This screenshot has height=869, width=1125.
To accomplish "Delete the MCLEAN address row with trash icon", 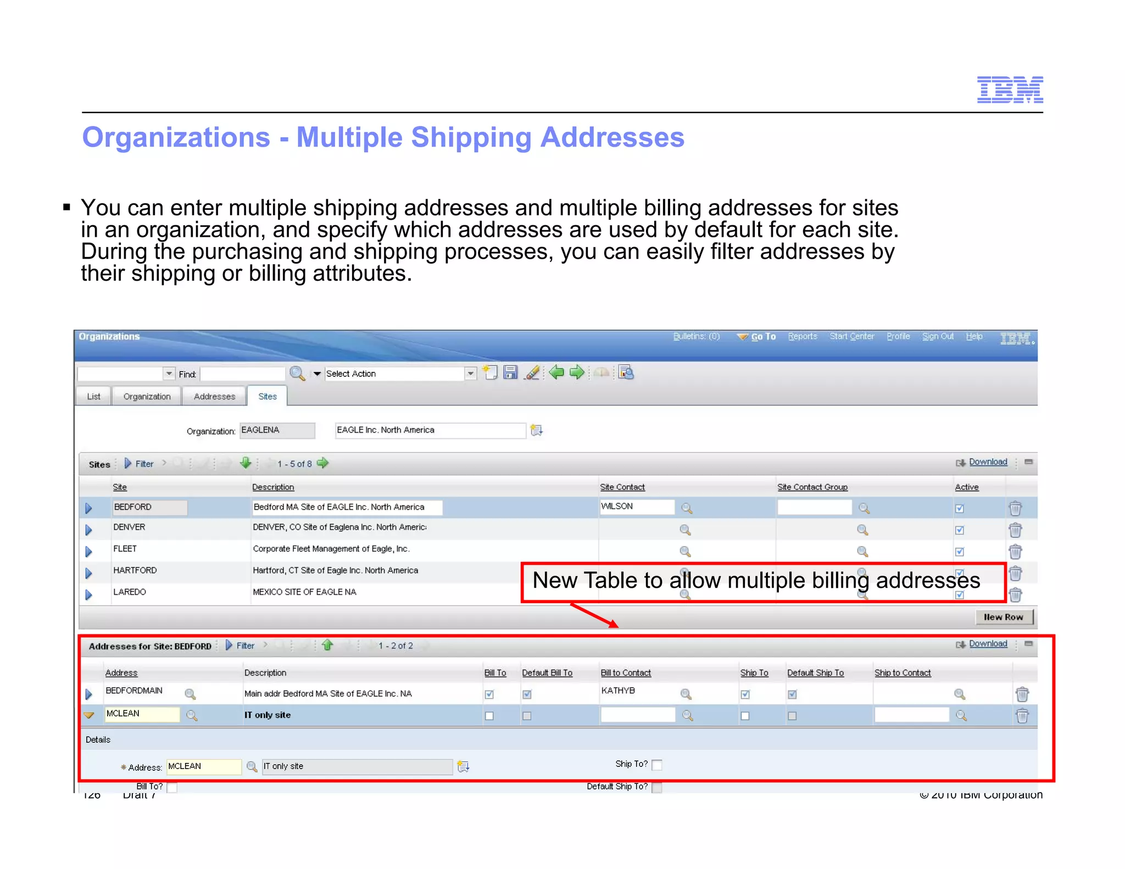I will pos(1022,716).
